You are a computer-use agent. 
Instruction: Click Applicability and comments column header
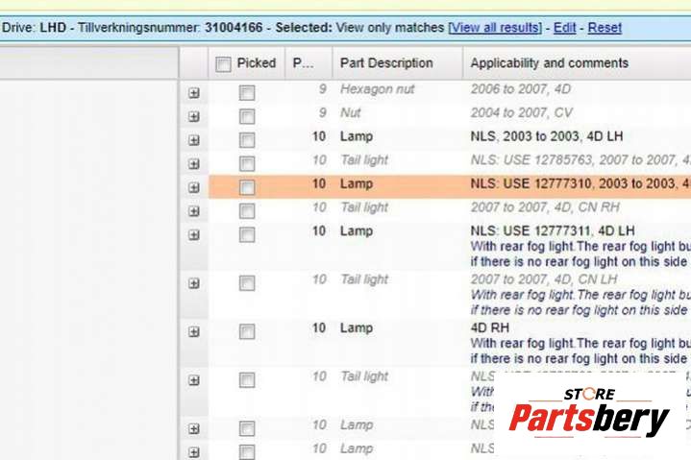click(549, 63)
